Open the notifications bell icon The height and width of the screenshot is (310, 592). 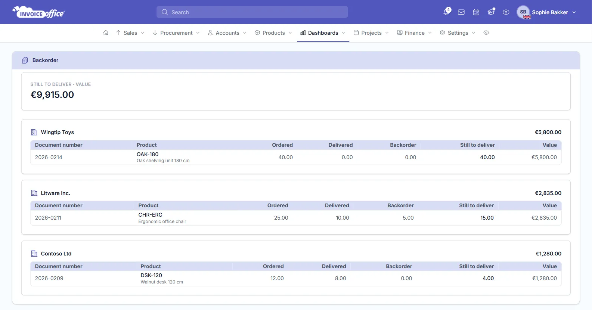[x=446, y=12]
